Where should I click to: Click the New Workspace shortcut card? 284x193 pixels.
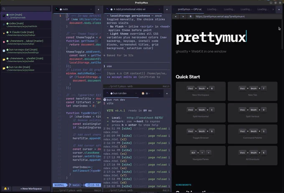point(200,91)
